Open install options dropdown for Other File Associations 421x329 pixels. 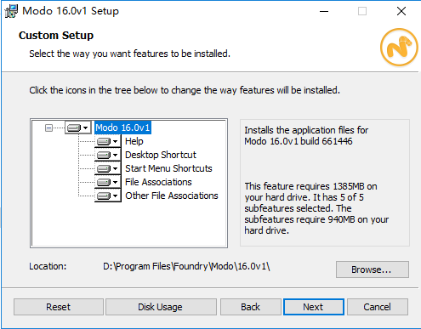tap(108, 196)
